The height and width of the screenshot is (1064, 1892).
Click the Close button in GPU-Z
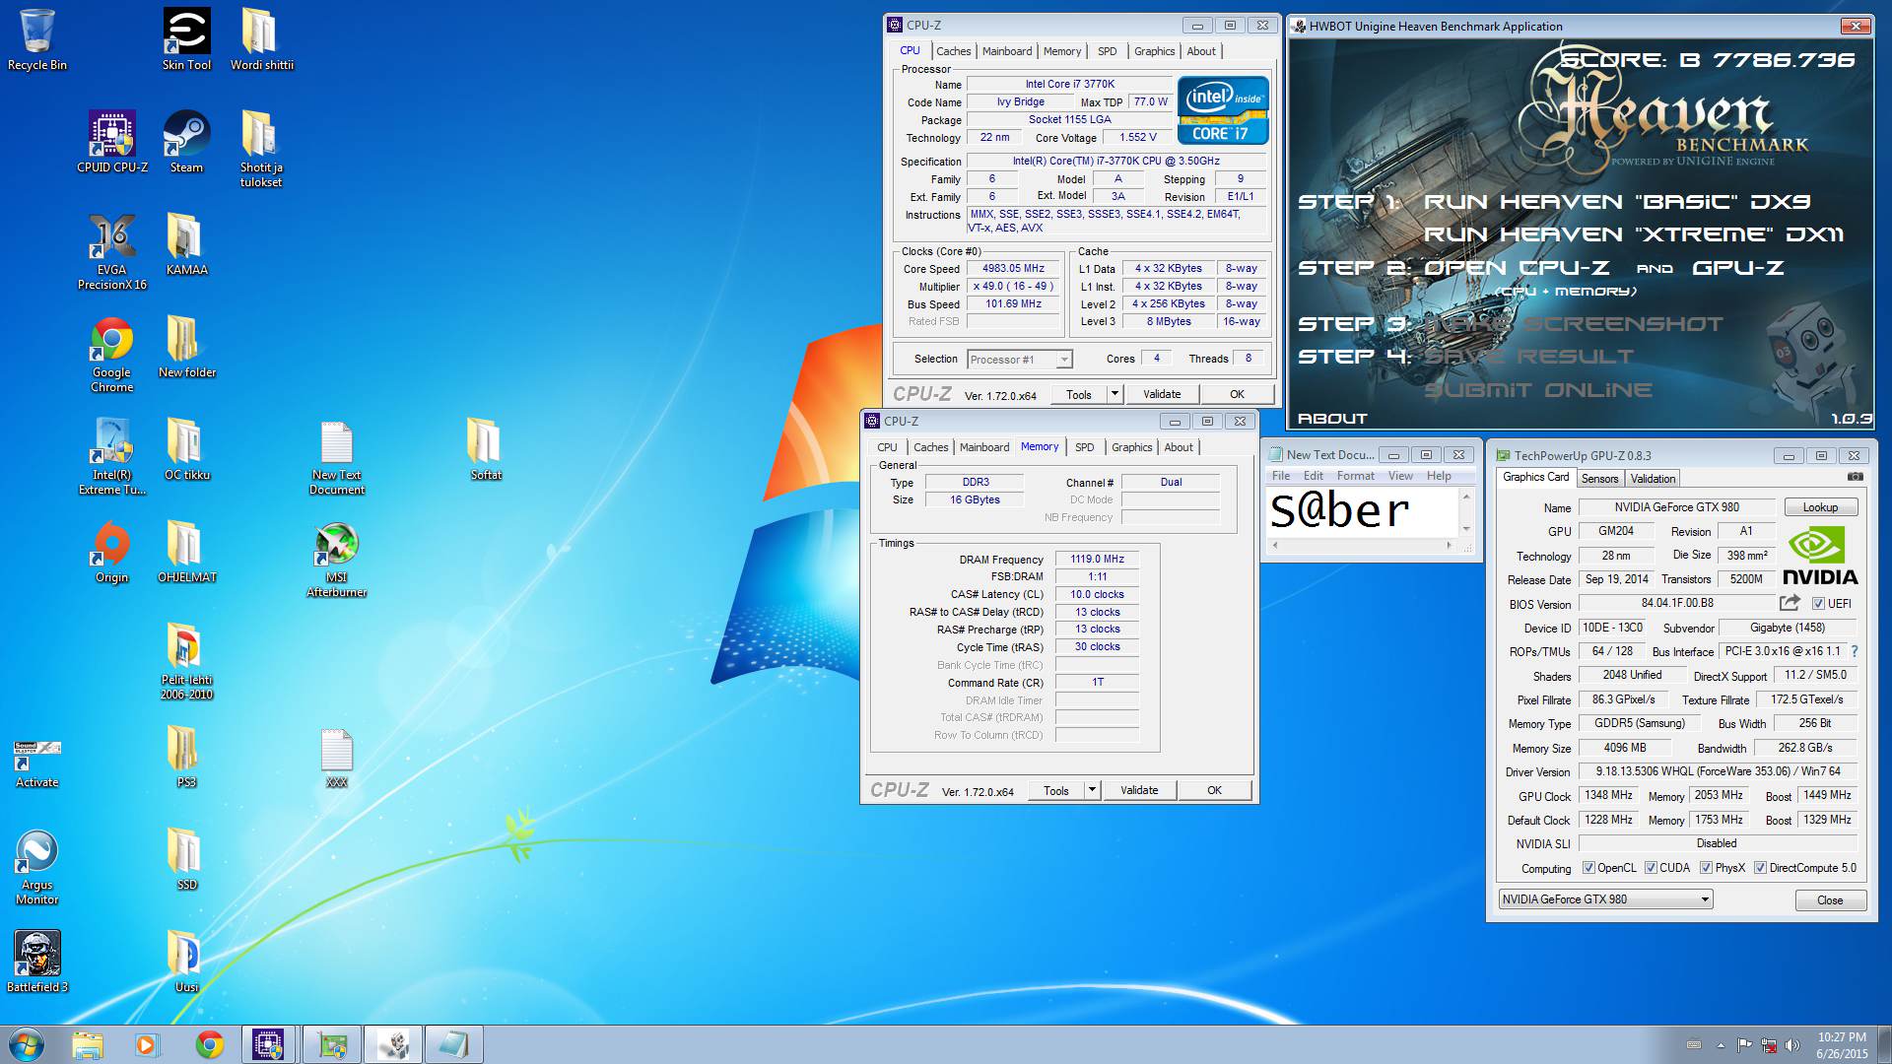pyautogui.click(x=1830, y=900)
